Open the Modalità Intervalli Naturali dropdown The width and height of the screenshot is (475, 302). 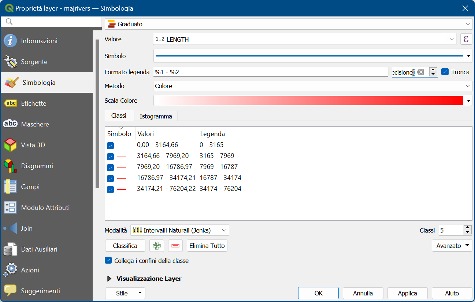click(x=180, y=230)
